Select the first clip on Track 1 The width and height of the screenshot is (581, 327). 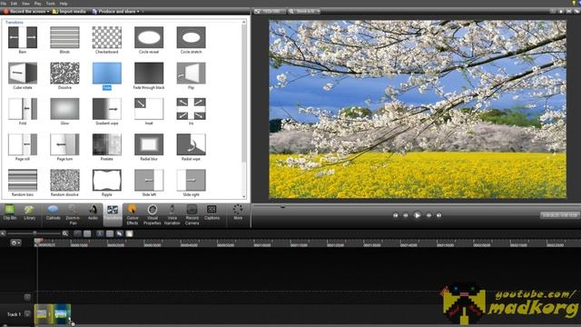click(43, 314)
